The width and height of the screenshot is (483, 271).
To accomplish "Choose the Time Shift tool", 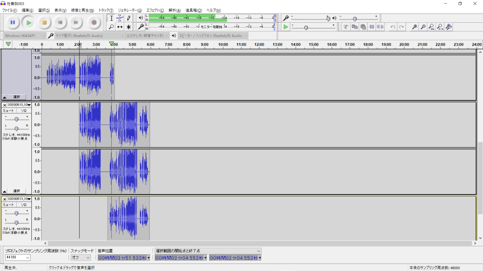I will 120,27.
